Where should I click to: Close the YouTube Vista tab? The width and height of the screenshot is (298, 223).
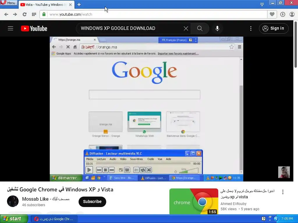(70, 5)
